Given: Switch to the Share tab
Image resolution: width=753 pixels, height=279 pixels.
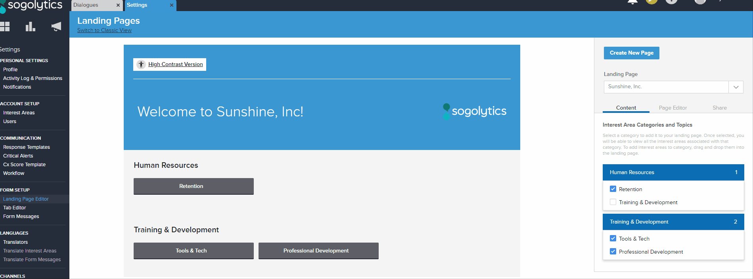Looking at the screenshot, I should click(x=719, y=108).
